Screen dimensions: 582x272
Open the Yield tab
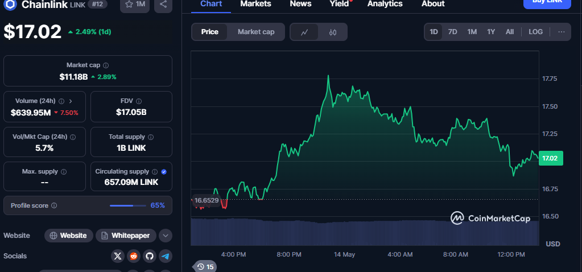(340, 4)
